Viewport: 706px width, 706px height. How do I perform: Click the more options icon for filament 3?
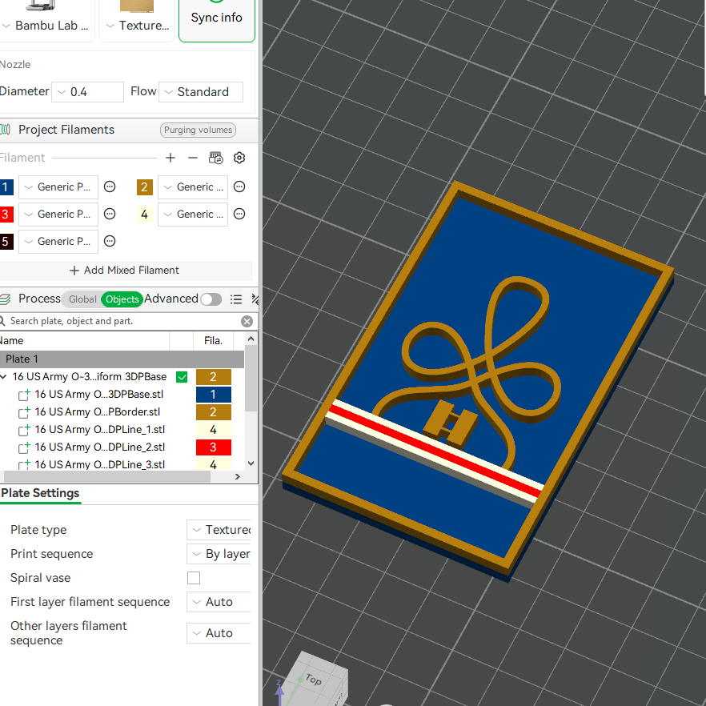110,214
